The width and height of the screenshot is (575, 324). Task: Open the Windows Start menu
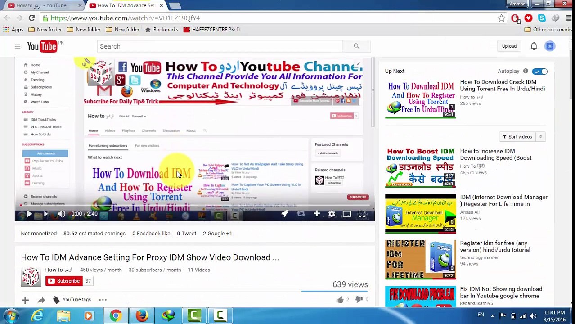pyautogui.click(x=10, y=316)
